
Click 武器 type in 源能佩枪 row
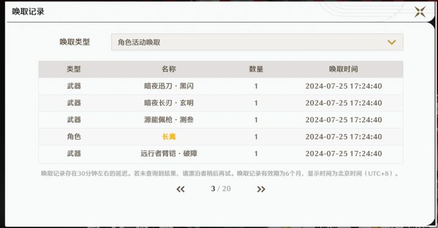[x=74, y=119]
